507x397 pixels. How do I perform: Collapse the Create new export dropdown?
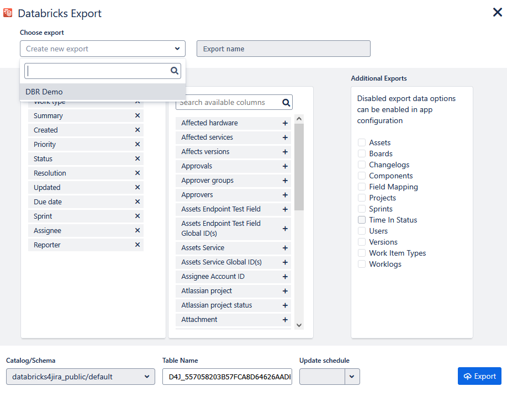(x=177, y=49)
